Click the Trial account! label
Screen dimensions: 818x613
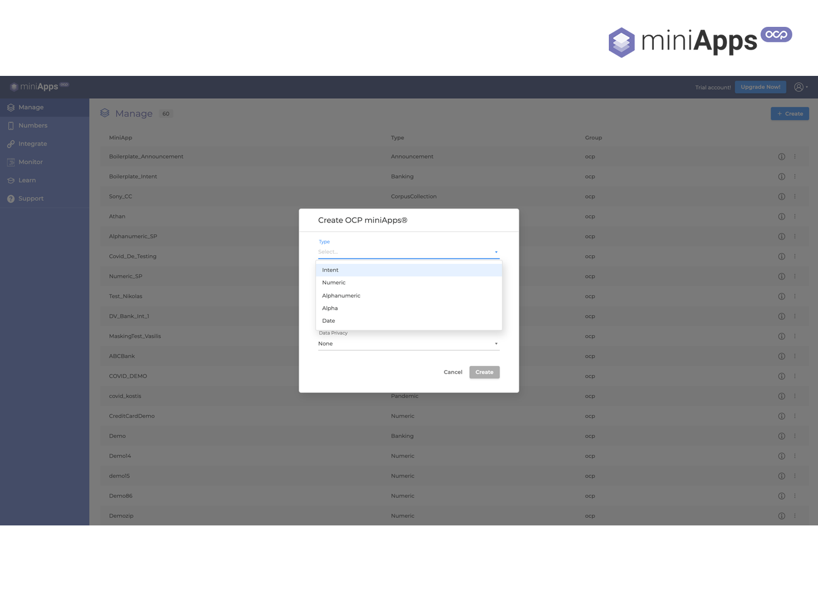(x=713, y=88)
